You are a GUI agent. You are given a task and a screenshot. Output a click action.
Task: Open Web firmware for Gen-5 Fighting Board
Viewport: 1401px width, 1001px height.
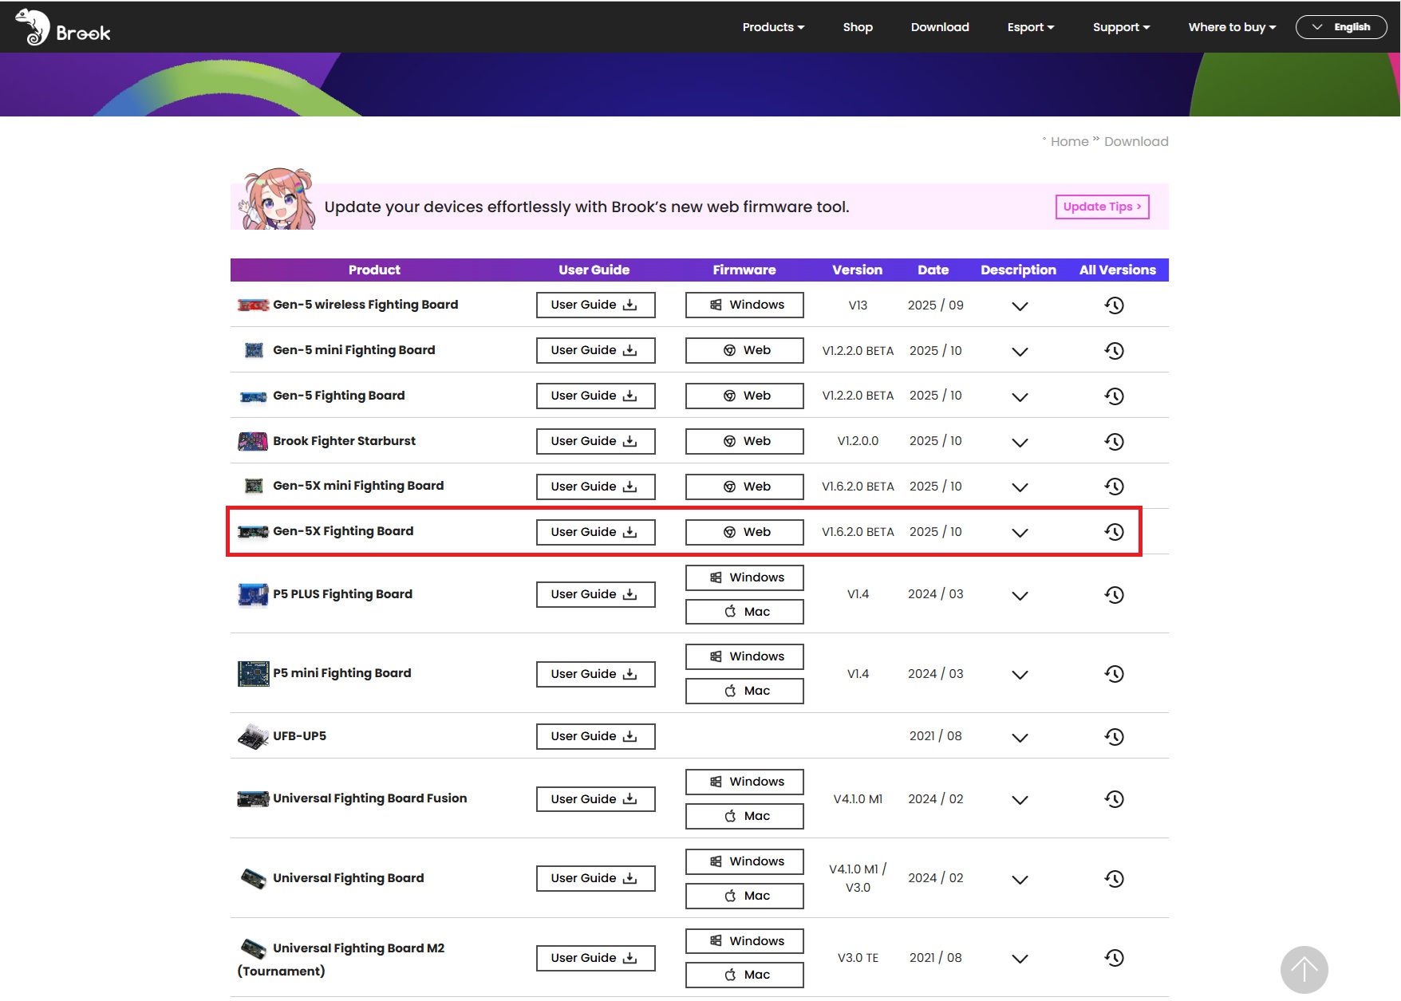click(744, 396)
